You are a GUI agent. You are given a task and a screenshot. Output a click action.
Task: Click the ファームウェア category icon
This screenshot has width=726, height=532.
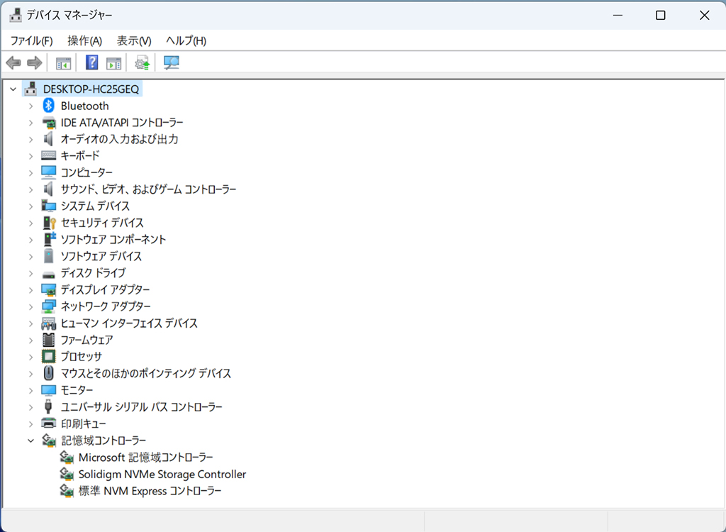click(x=49, y=340)
